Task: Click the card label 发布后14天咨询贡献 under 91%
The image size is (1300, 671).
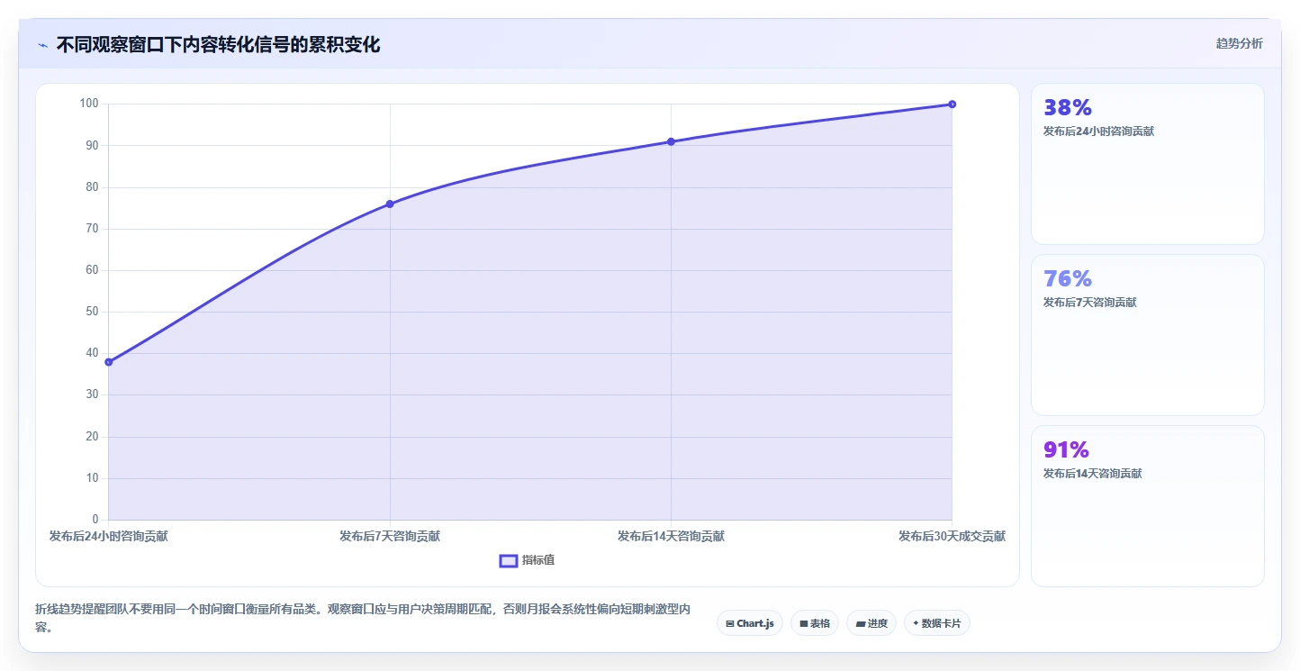Action: tap(1092, 474)
